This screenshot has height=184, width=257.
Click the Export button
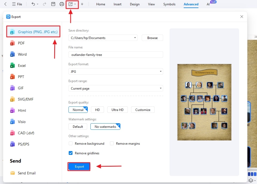[x=79, y=166]
